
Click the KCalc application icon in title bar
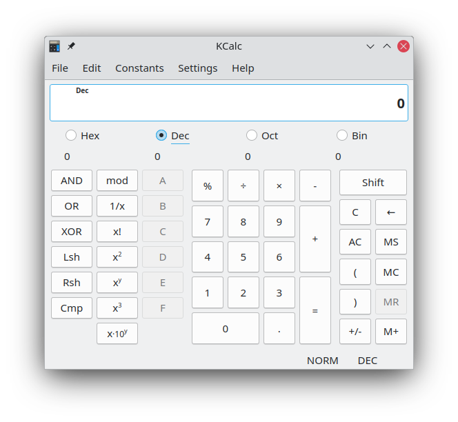tap(54, 46)
